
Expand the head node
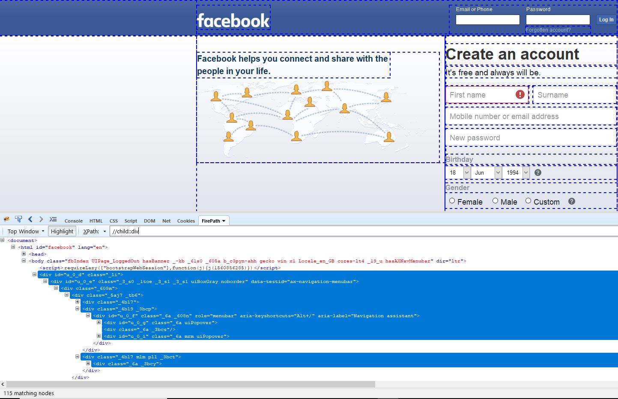24,254
